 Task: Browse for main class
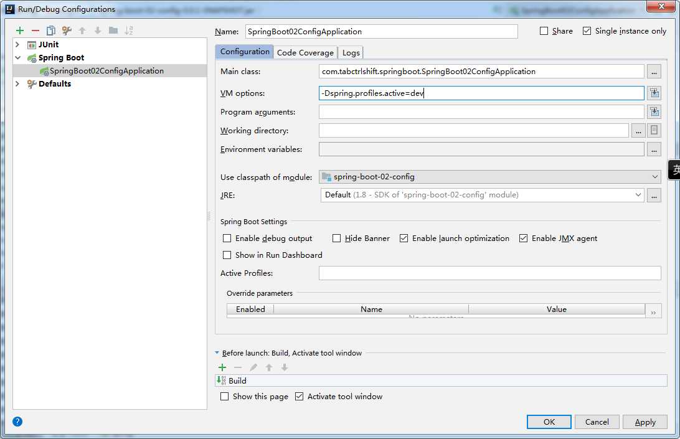[x=653, y=72]
